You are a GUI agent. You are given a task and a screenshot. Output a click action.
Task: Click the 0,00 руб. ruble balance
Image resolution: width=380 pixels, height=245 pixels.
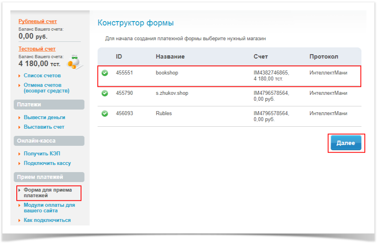33,36
